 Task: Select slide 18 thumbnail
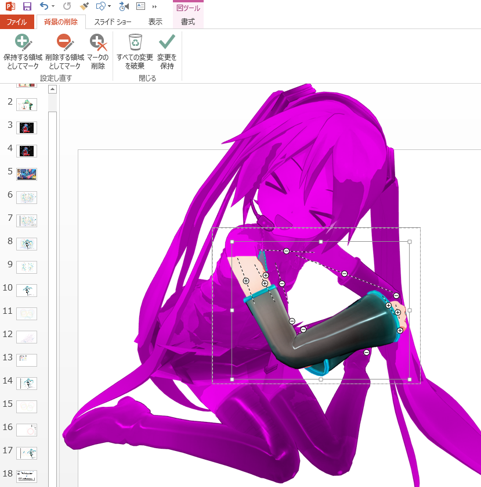(x=27, y=476)
